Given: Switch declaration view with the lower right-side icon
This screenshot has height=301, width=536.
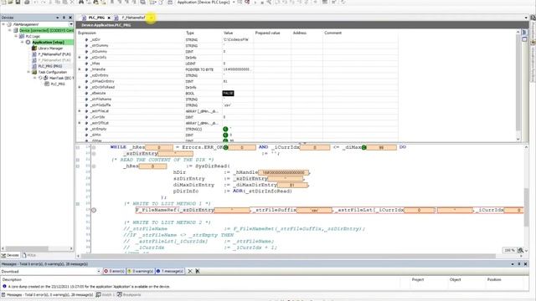Looking at the screenshot, I should [x=525, y=39].
